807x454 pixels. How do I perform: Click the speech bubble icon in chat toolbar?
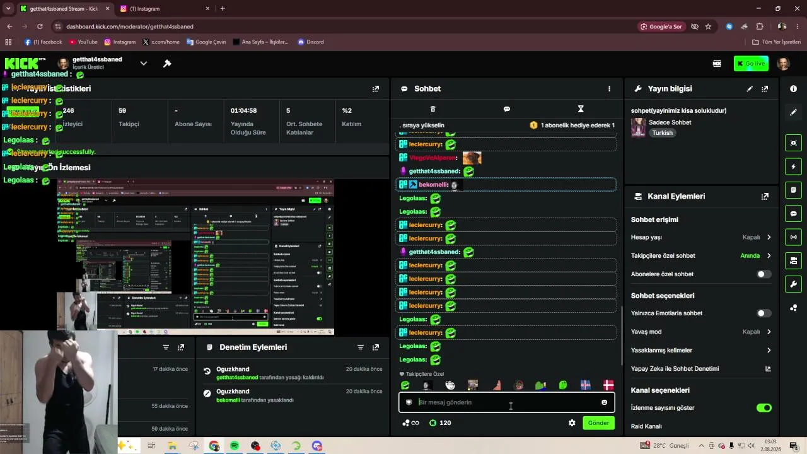click(507, 109)
